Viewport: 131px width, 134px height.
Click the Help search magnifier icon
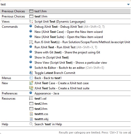pyautogui.click(x=31, y=124)
